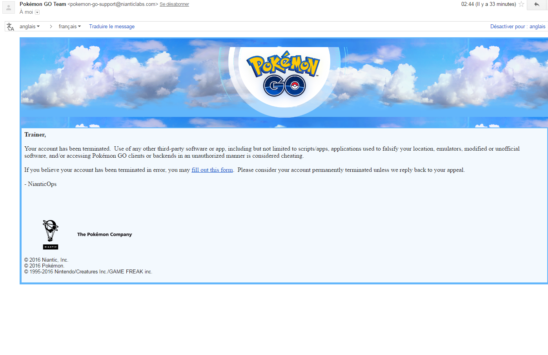This screenshot has width=548, height=355.
Task: Click the '- NianticOps' signature
Action: pyautogui.click(x=40, y=184)
